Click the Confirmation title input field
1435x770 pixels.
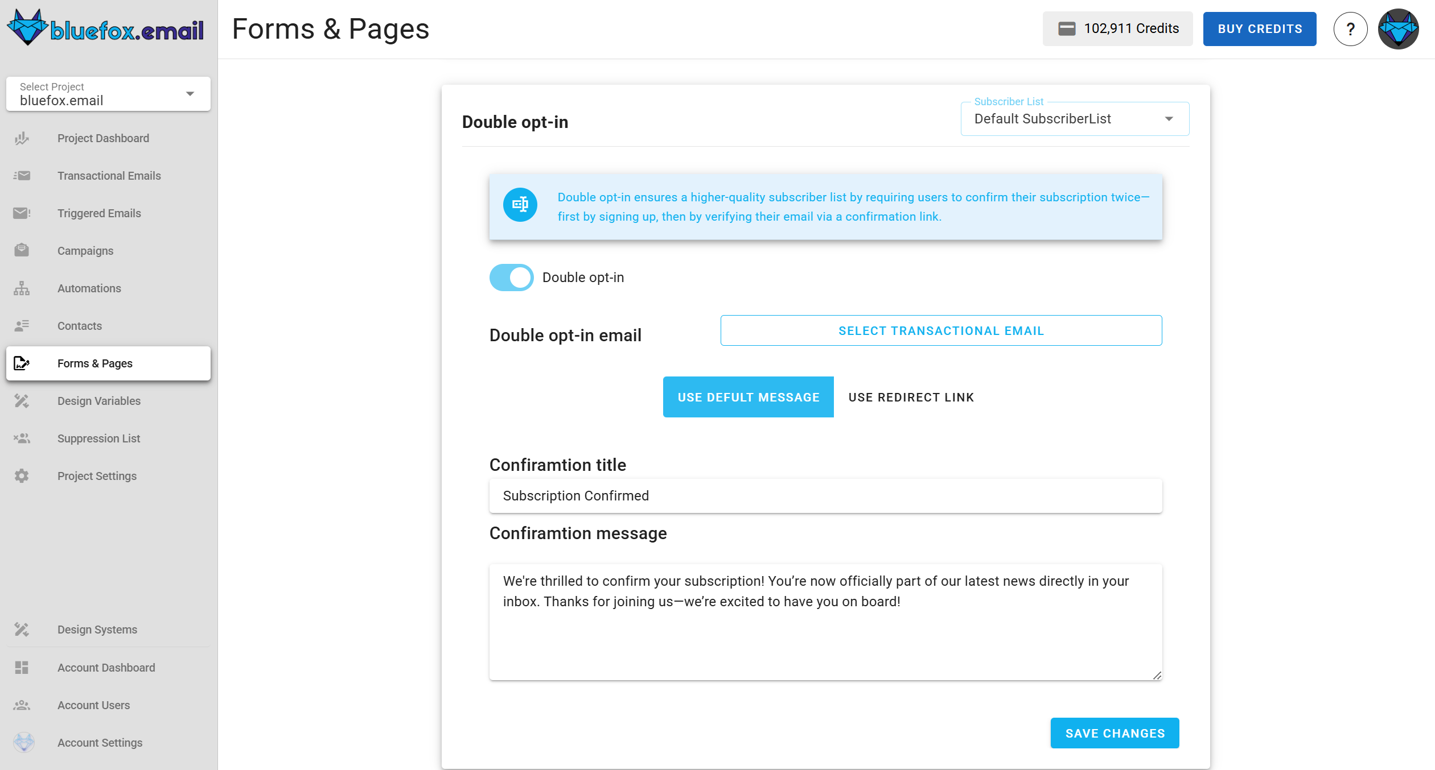[825, 496]
